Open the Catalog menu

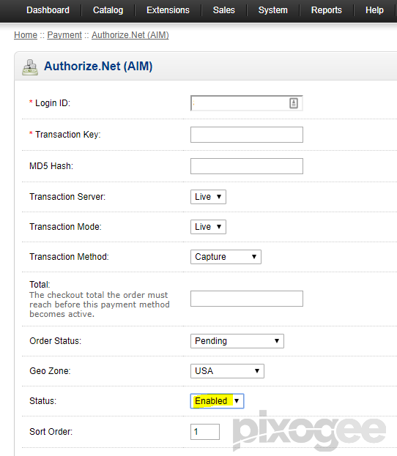108,10
